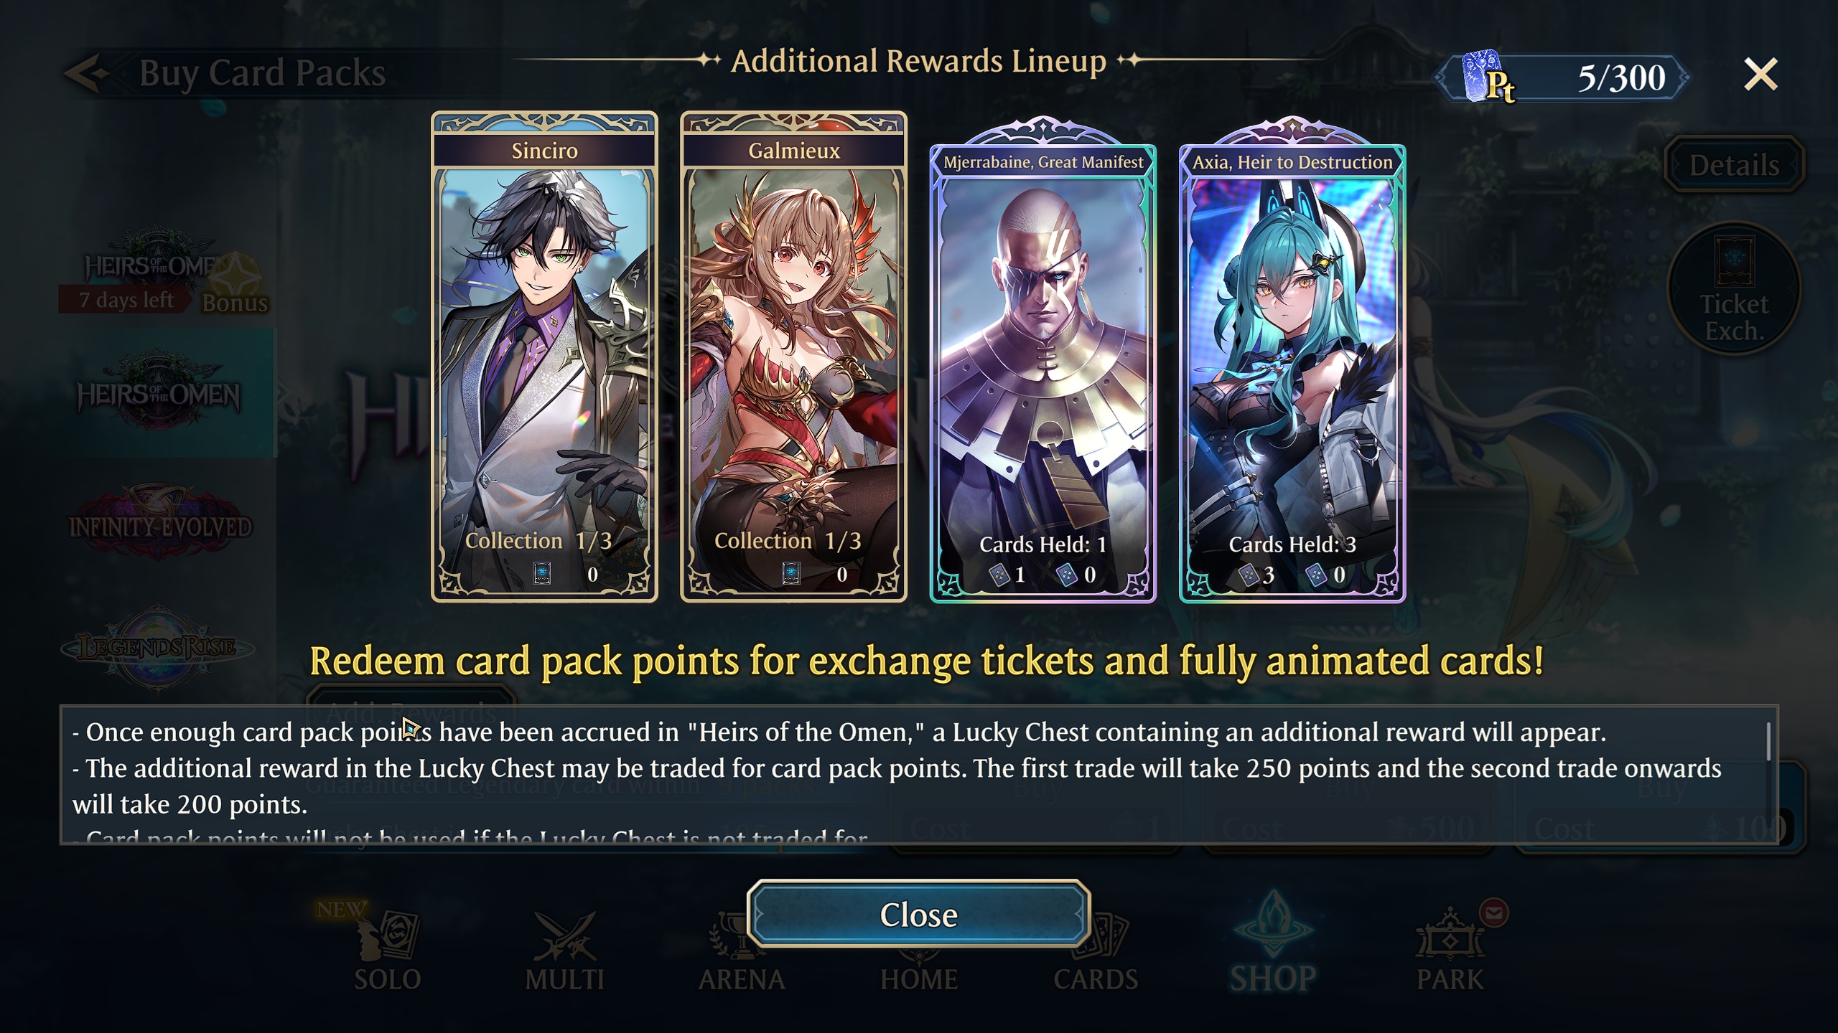Open the Ticket Exch. icon
The height and width of the screenshot is (1033, 1838).
pyautogui.click(x=1734, y=288)
